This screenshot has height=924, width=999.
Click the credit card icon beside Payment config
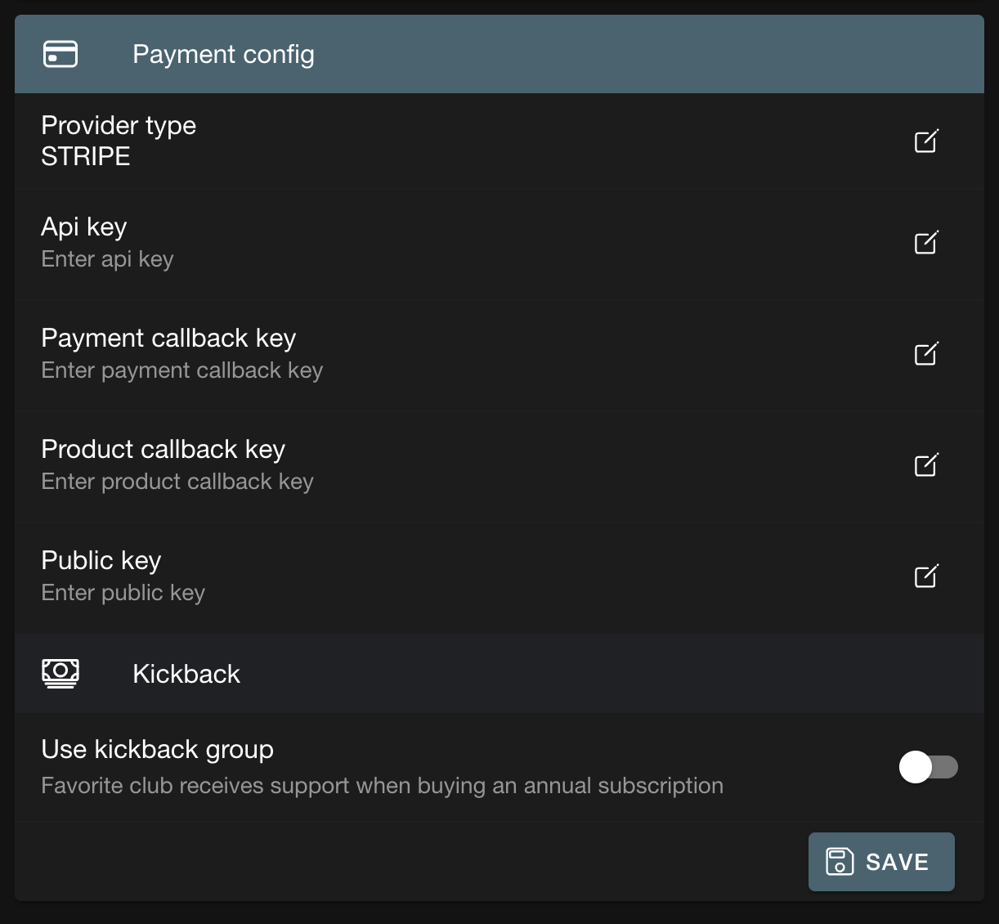pos(60,54)
